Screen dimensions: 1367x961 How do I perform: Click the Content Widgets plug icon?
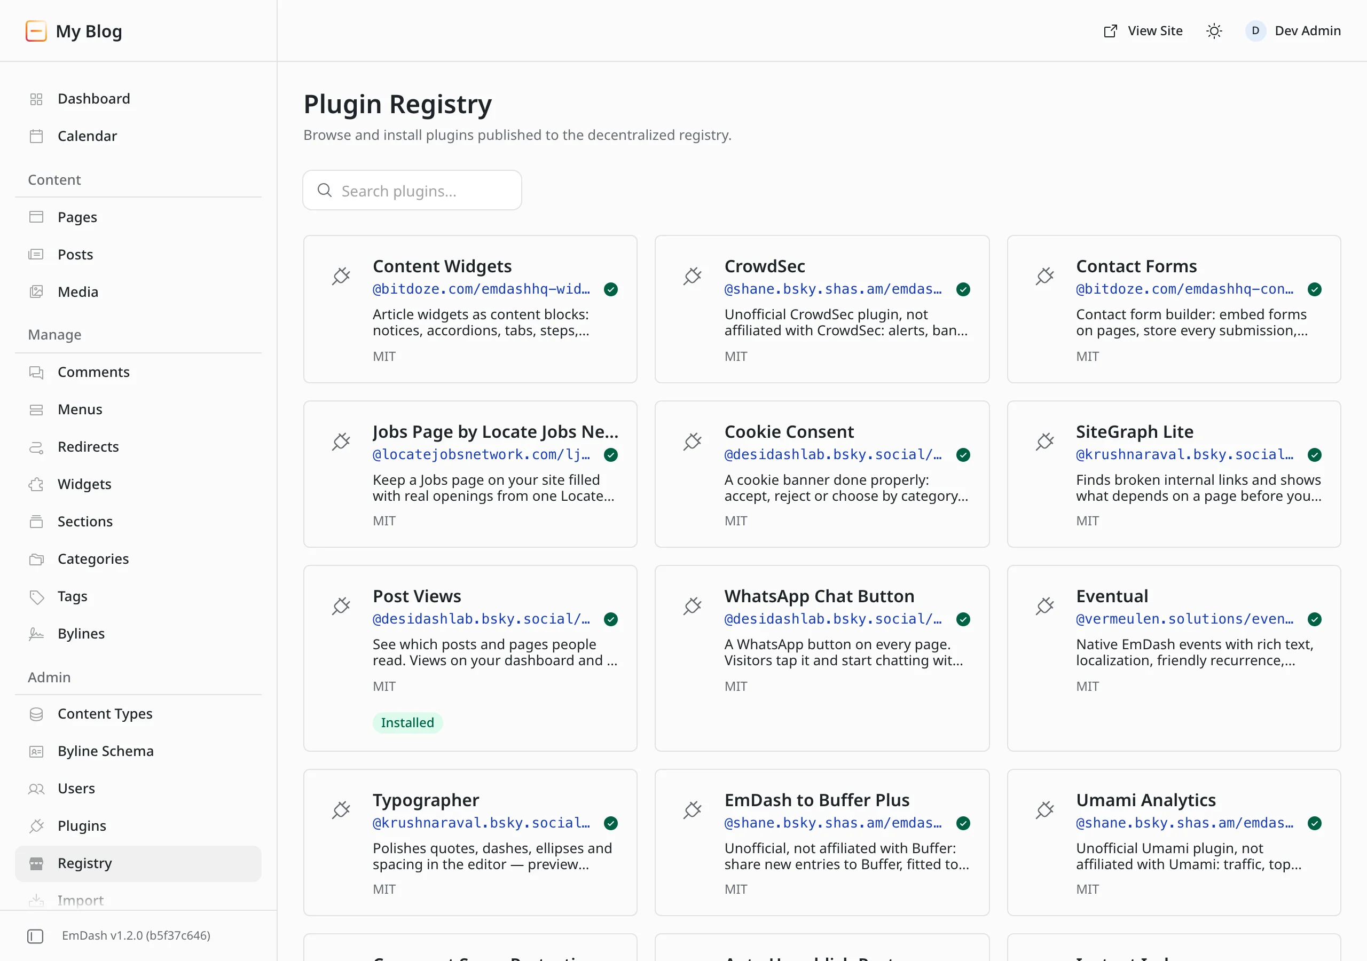pos(341,276)
